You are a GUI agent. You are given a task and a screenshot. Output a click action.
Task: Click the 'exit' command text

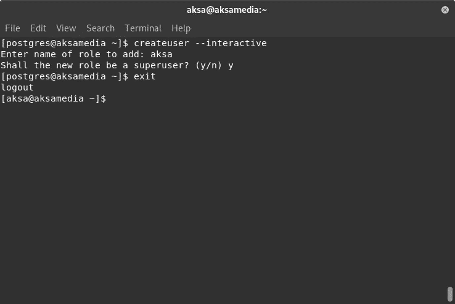point(145,76)
